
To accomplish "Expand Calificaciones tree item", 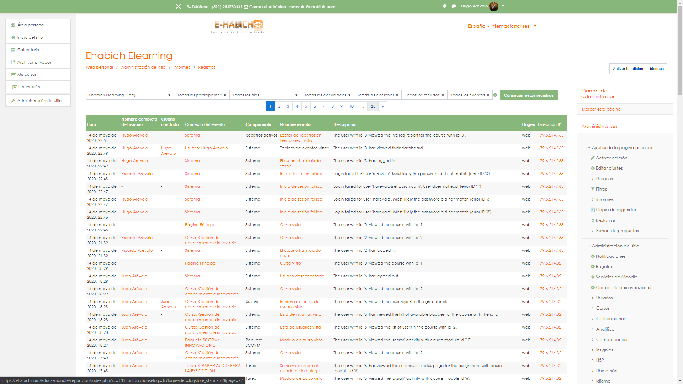I will (593, 319).
